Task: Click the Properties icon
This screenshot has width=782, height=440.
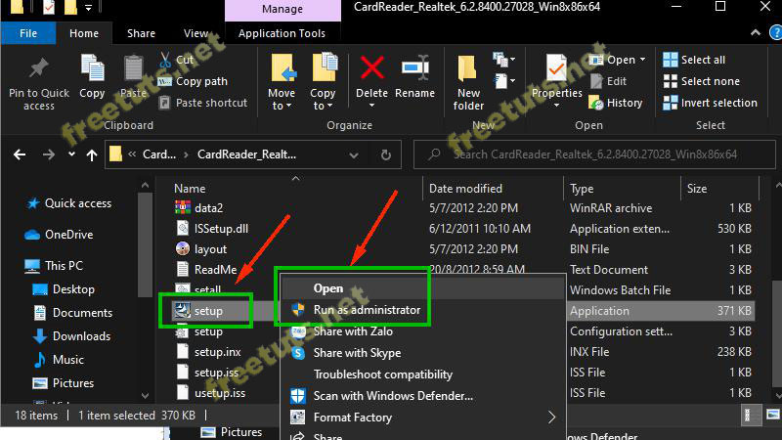Action: [556, 68]
